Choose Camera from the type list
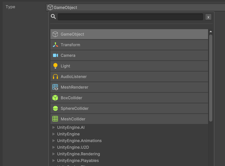 [129, 55]
